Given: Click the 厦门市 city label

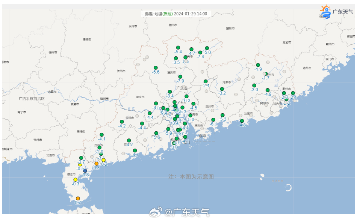Looking at the screenshot, I should (x=330, y=59).
